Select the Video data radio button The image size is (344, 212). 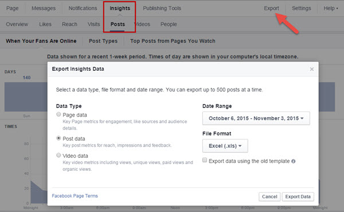click(x=58, y=155)
